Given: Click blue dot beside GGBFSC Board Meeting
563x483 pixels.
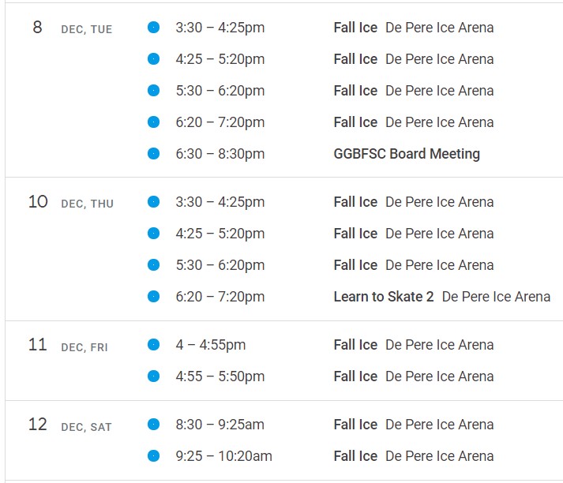Looking at the screenshot, I should [x=153, y=154].
